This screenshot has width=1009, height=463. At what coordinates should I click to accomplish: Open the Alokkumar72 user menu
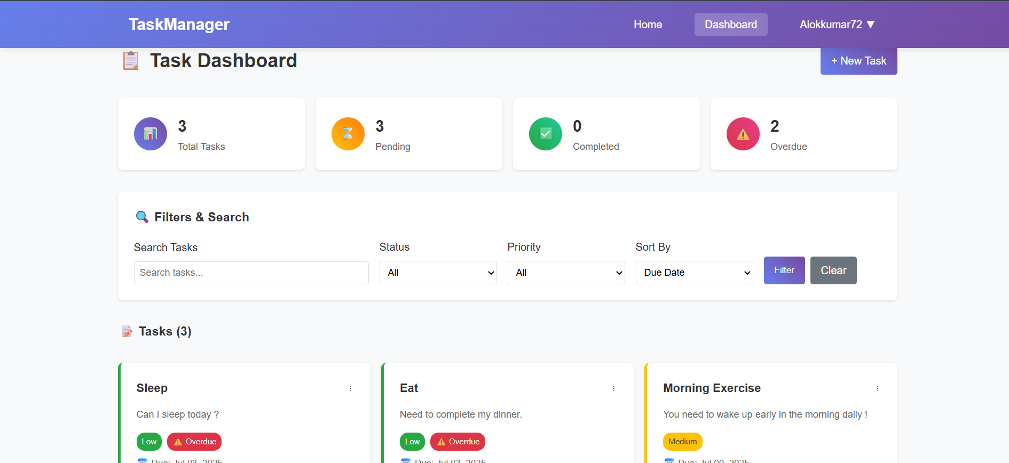[837, 25]
